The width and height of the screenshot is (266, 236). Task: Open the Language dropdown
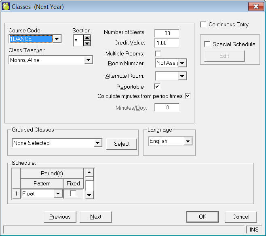point(188,141)
